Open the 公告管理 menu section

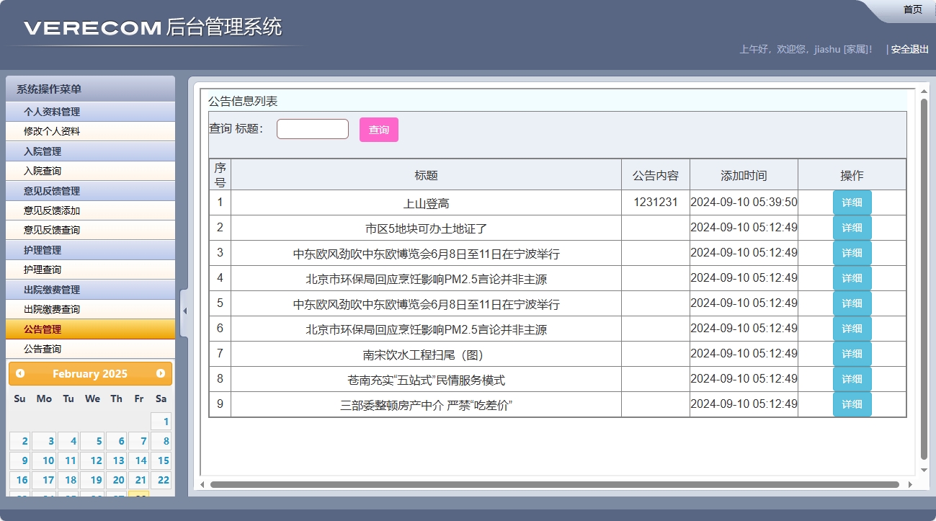pos(90,329)
